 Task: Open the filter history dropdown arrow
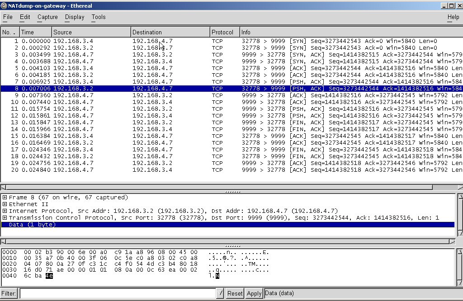(x=220, y=293)
